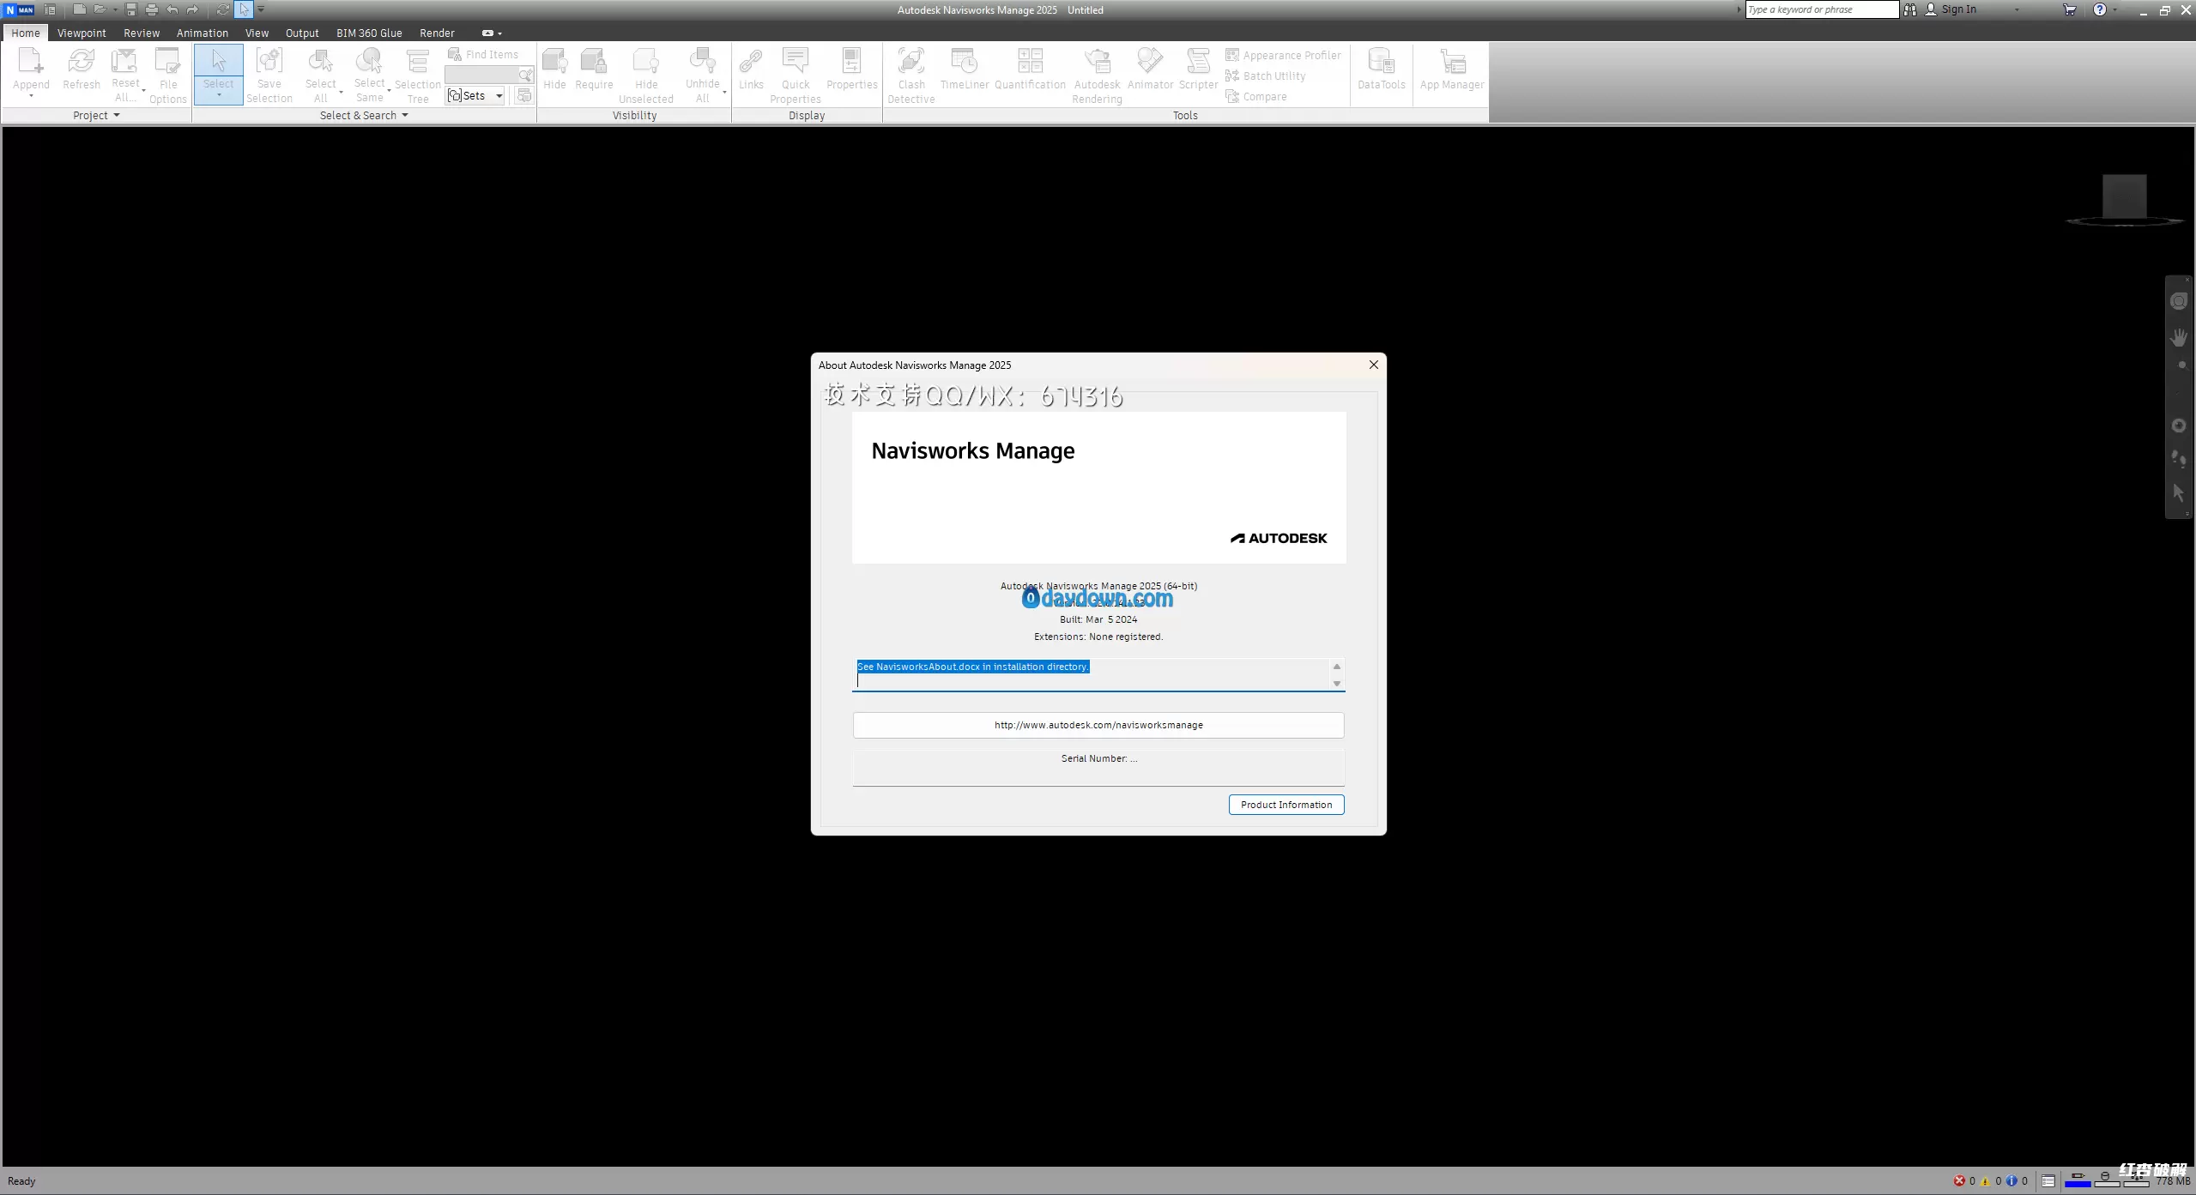Viewport: 2196px width, 1195px height.
Task: Open the Properties window from the ribbon
Action: [x=852, y=69]
